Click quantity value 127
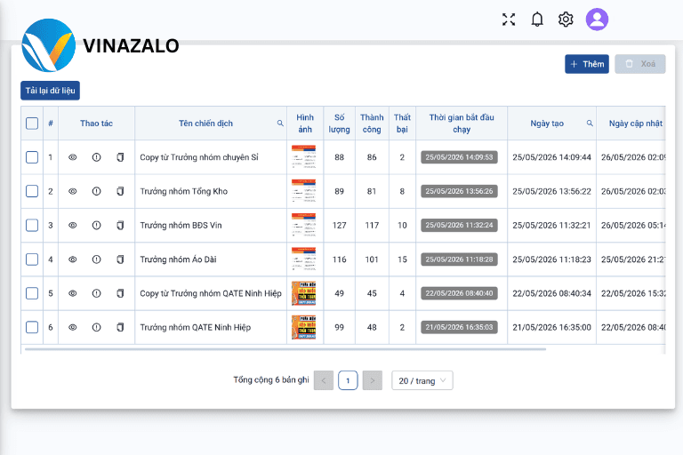This screenshot has width=683, height=455. coord(340,225)
